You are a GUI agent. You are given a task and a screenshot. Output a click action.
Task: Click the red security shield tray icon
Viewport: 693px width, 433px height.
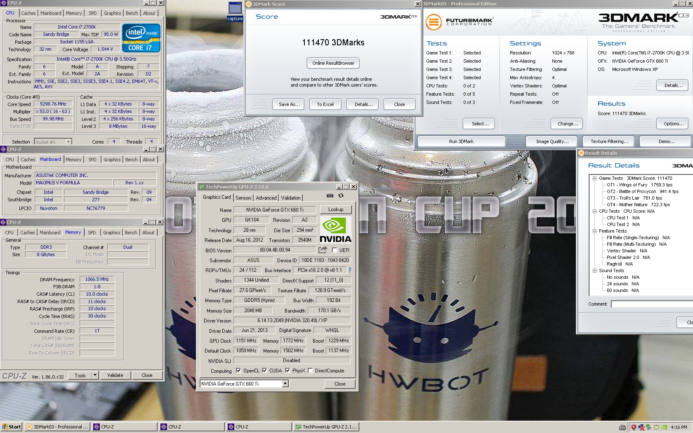tap(634, 427)
